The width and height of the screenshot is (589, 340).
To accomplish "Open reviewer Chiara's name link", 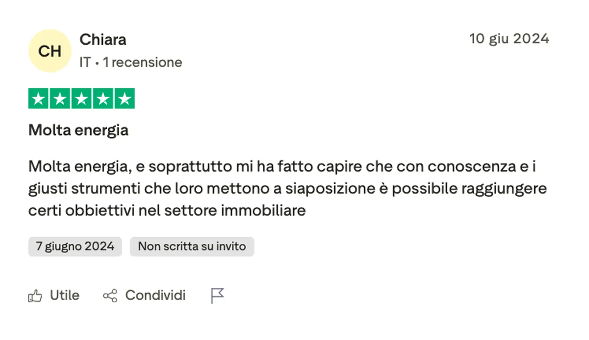I will 103,40.
